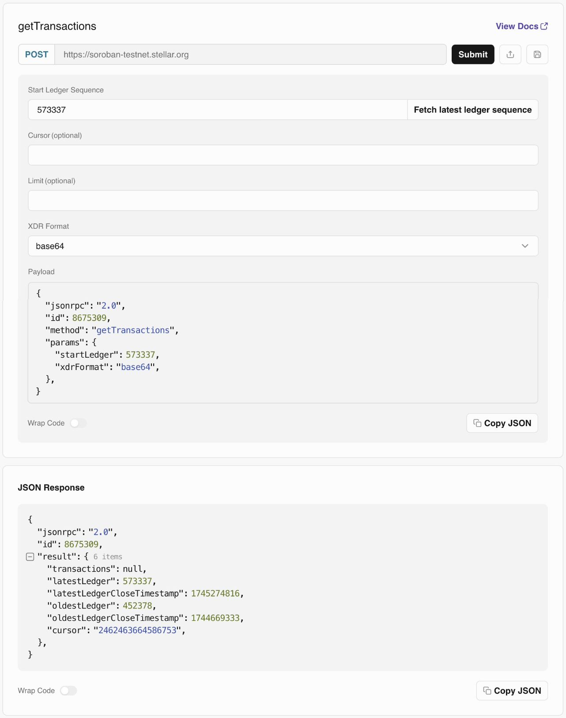Screen dimensions: 566x718
Task: Click the soroban-testnet.stellar.org URL field
Action: [x=252, y=54]
